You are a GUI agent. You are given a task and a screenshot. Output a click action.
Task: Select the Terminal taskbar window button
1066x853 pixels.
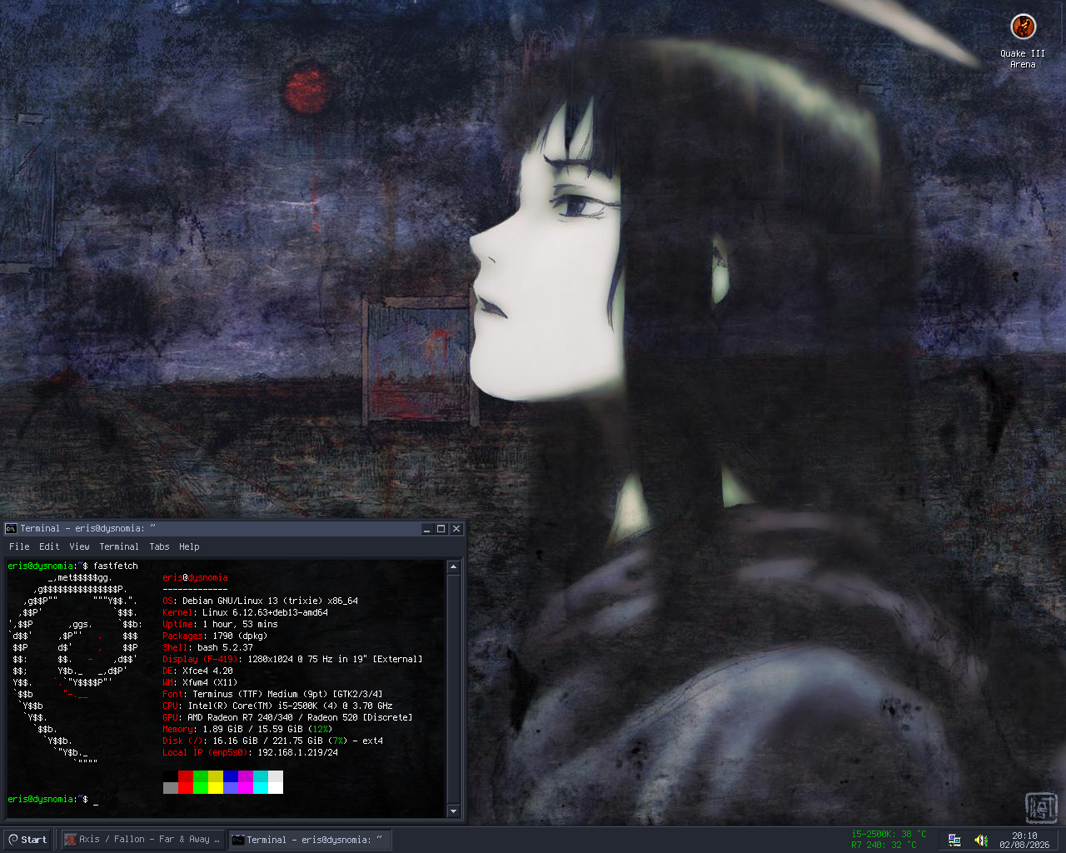(309, 840)
